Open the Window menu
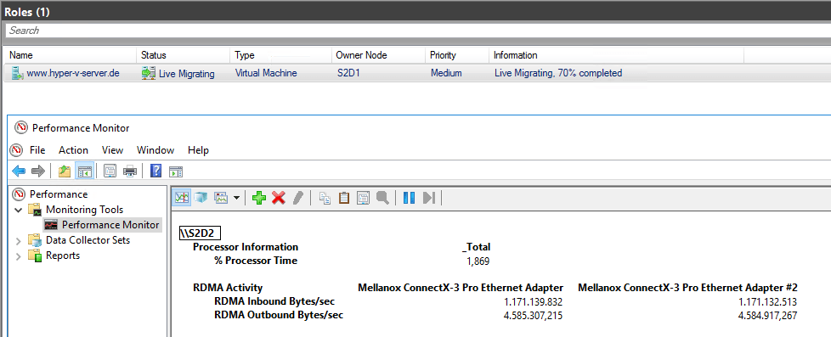 tap(155, 150)
